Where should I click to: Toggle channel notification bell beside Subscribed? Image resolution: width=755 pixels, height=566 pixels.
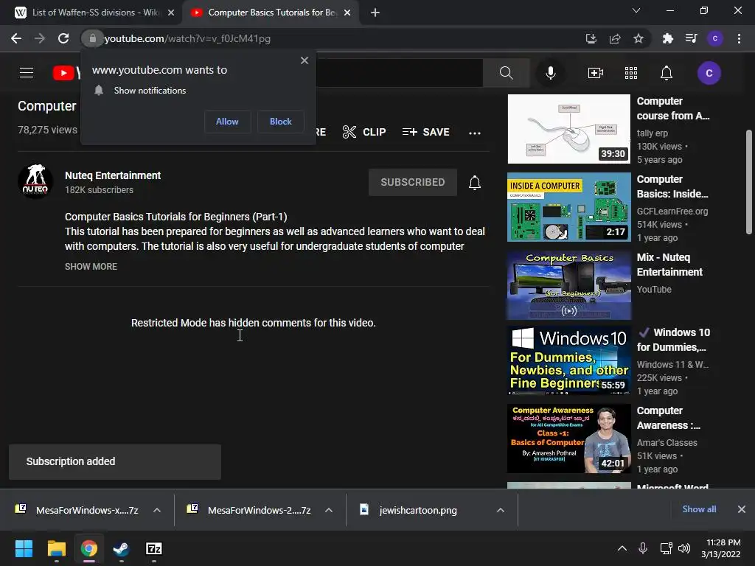coord(475,183)
